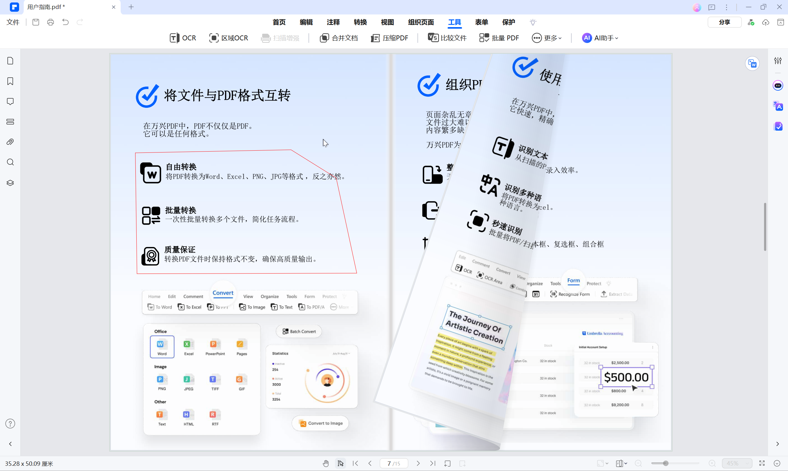Switch to the 表单 tab
The image size is (788, 471).
click(481, 22)
